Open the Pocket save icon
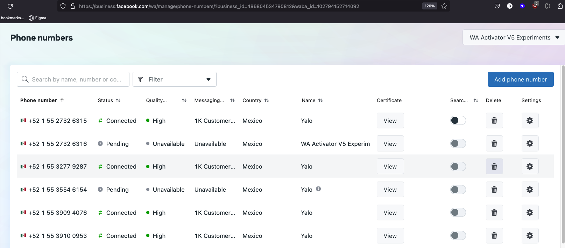Screen dimensions: 565x248 click(x=497, y=6)
